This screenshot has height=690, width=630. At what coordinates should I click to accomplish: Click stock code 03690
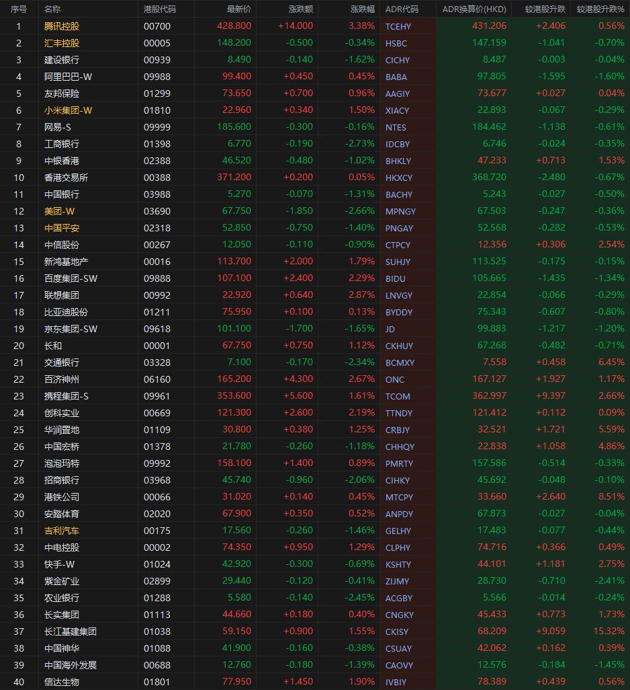coord(157,210)
